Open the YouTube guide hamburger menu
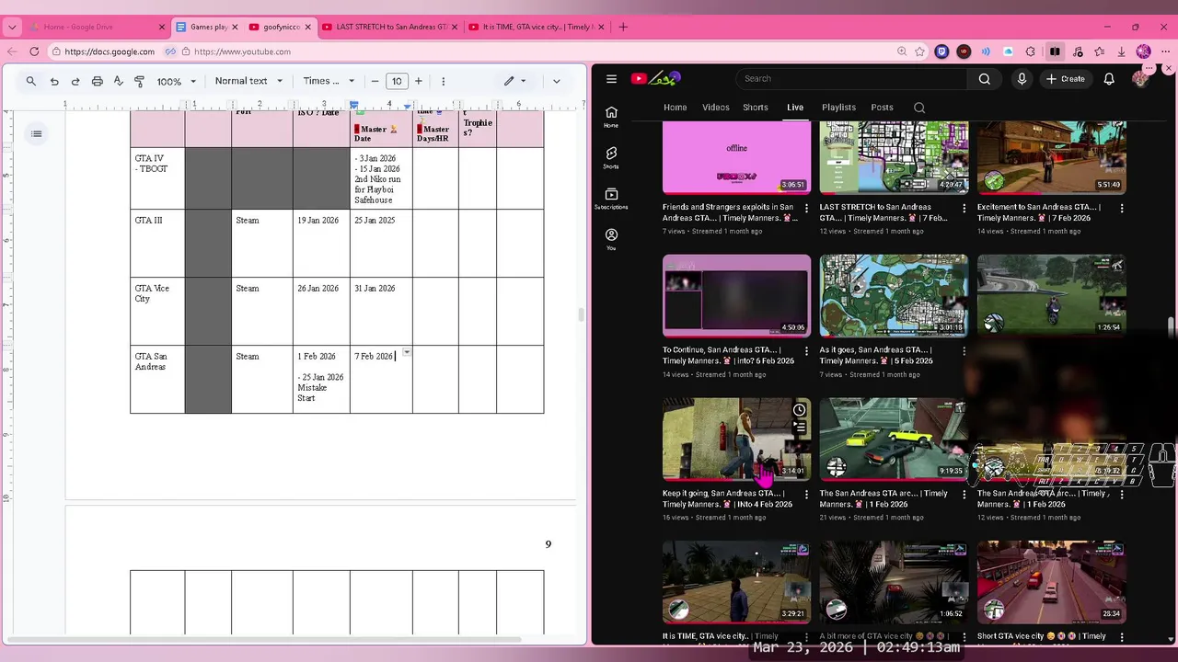 [611, 79]
